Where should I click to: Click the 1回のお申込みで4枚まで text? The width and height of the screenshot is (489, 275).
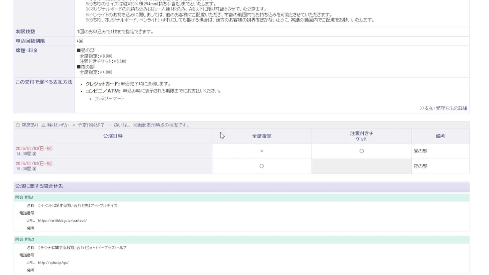(115, 32)
